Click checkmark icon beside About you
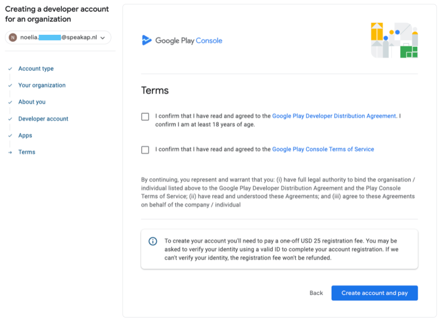 click(10, 102)
